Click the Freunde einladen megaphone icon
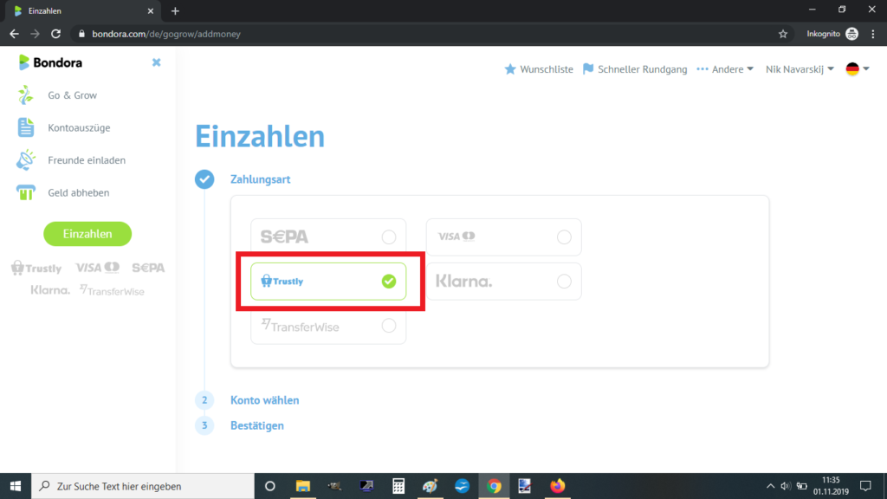The image size is (887, 499). [25, 160]
